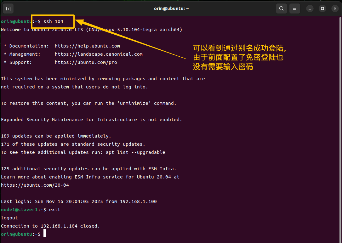Click 'Connection to 192.168.1.104 closed.' line
This screenshot has width=342, height=243.
pos(50,226)
